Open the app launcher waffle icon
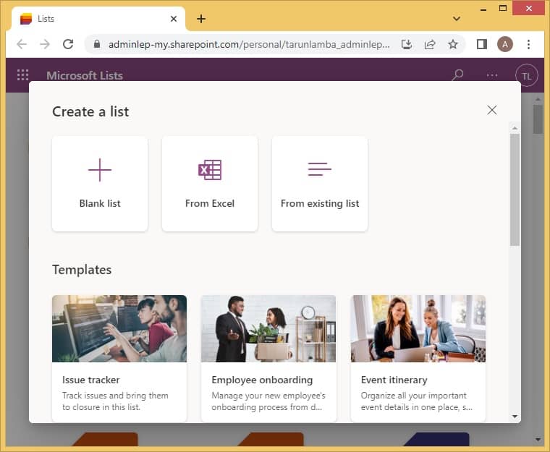The height and width of the screenshot is (452, 550). coord(23,75)
